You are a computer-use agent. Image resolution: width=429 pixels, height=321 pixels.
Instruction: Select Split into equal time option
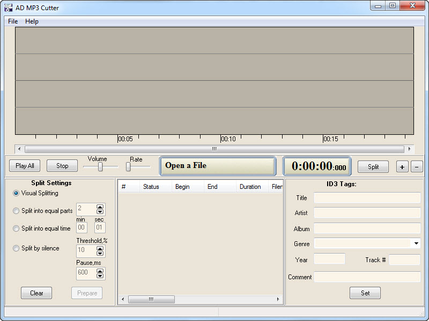point(16,228)
